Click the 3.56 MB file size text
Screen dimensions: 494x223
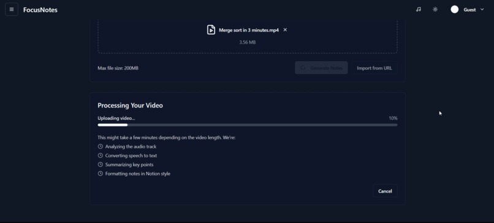[248, 42]
